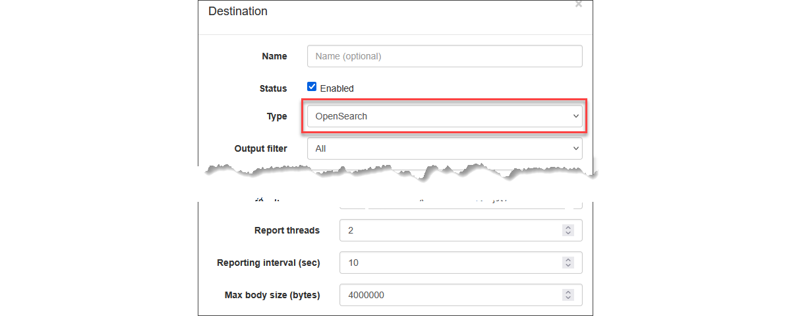
Task: Click the Destination dialog title
Action: tap(238, 11)
